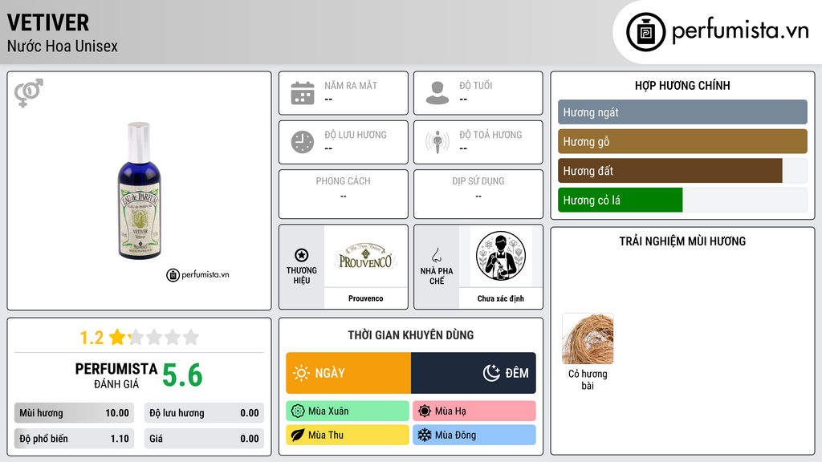Click the Hương gỗ accord bar
The width and height of the screenshot is (822, 462).
click(x=682, y=141)
